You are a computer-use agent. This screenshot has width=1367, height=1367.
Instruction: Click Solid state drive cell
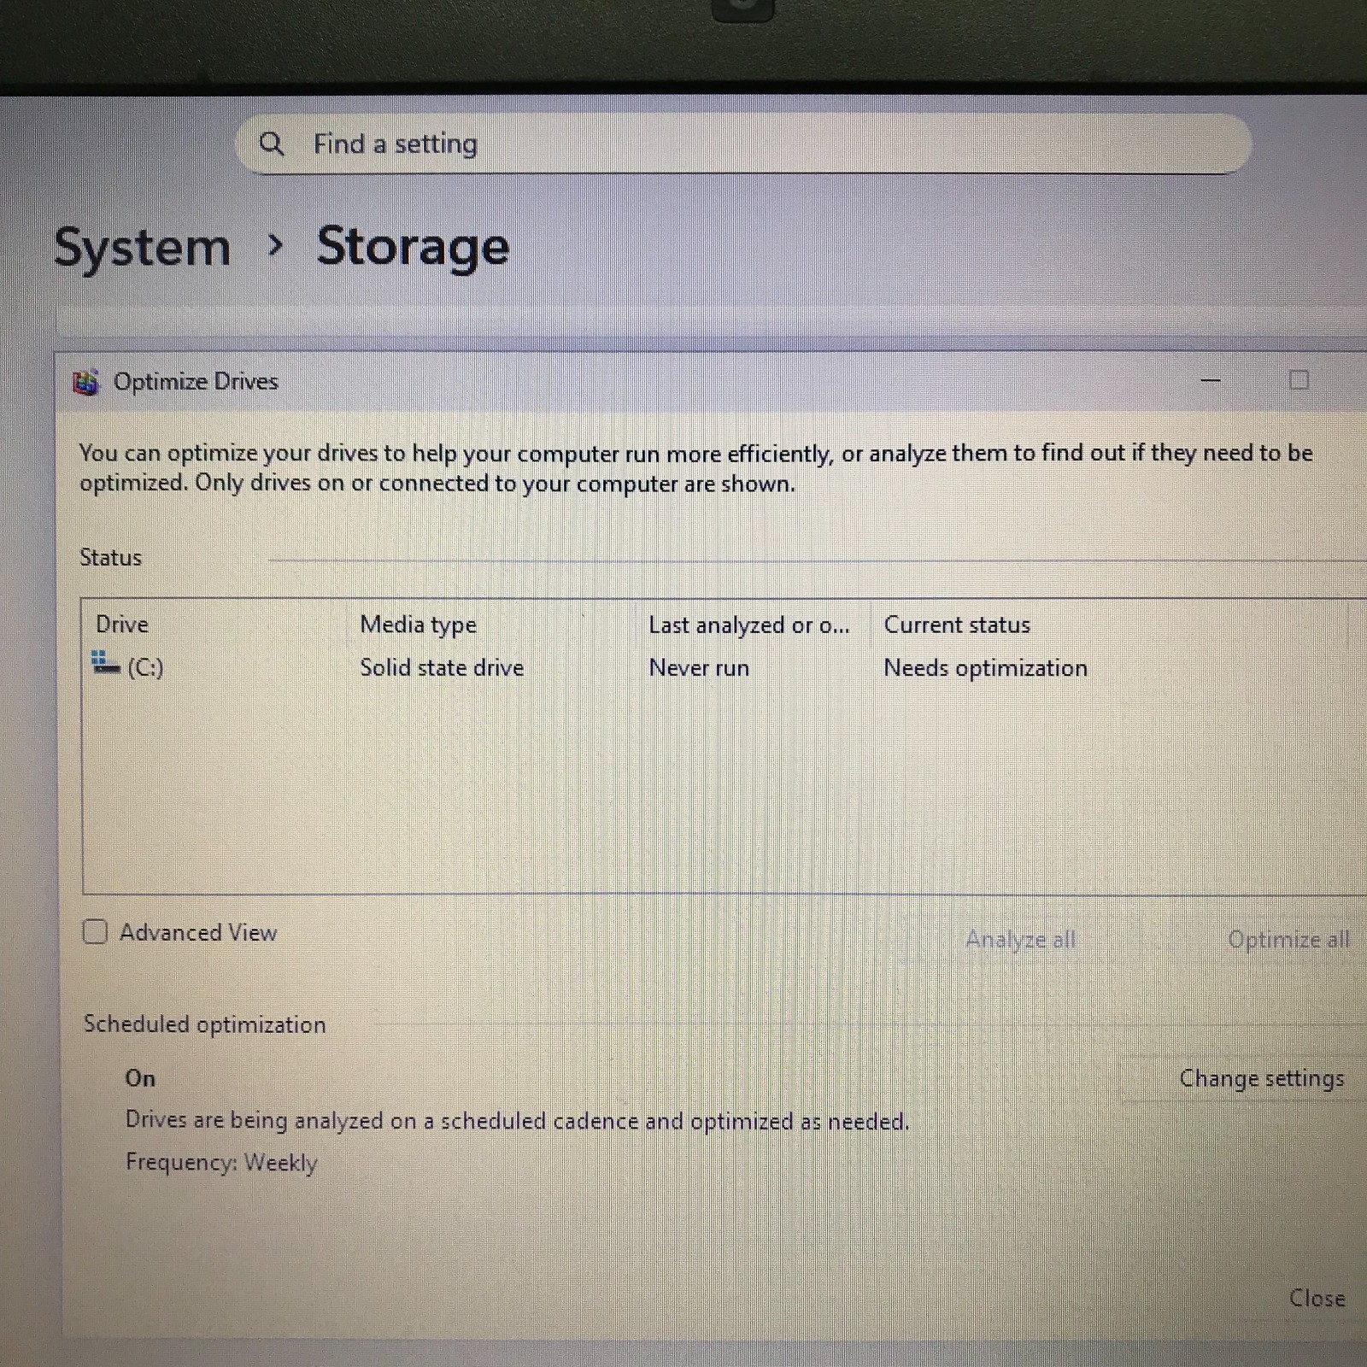pyautogui.click(x=442, y=667)
